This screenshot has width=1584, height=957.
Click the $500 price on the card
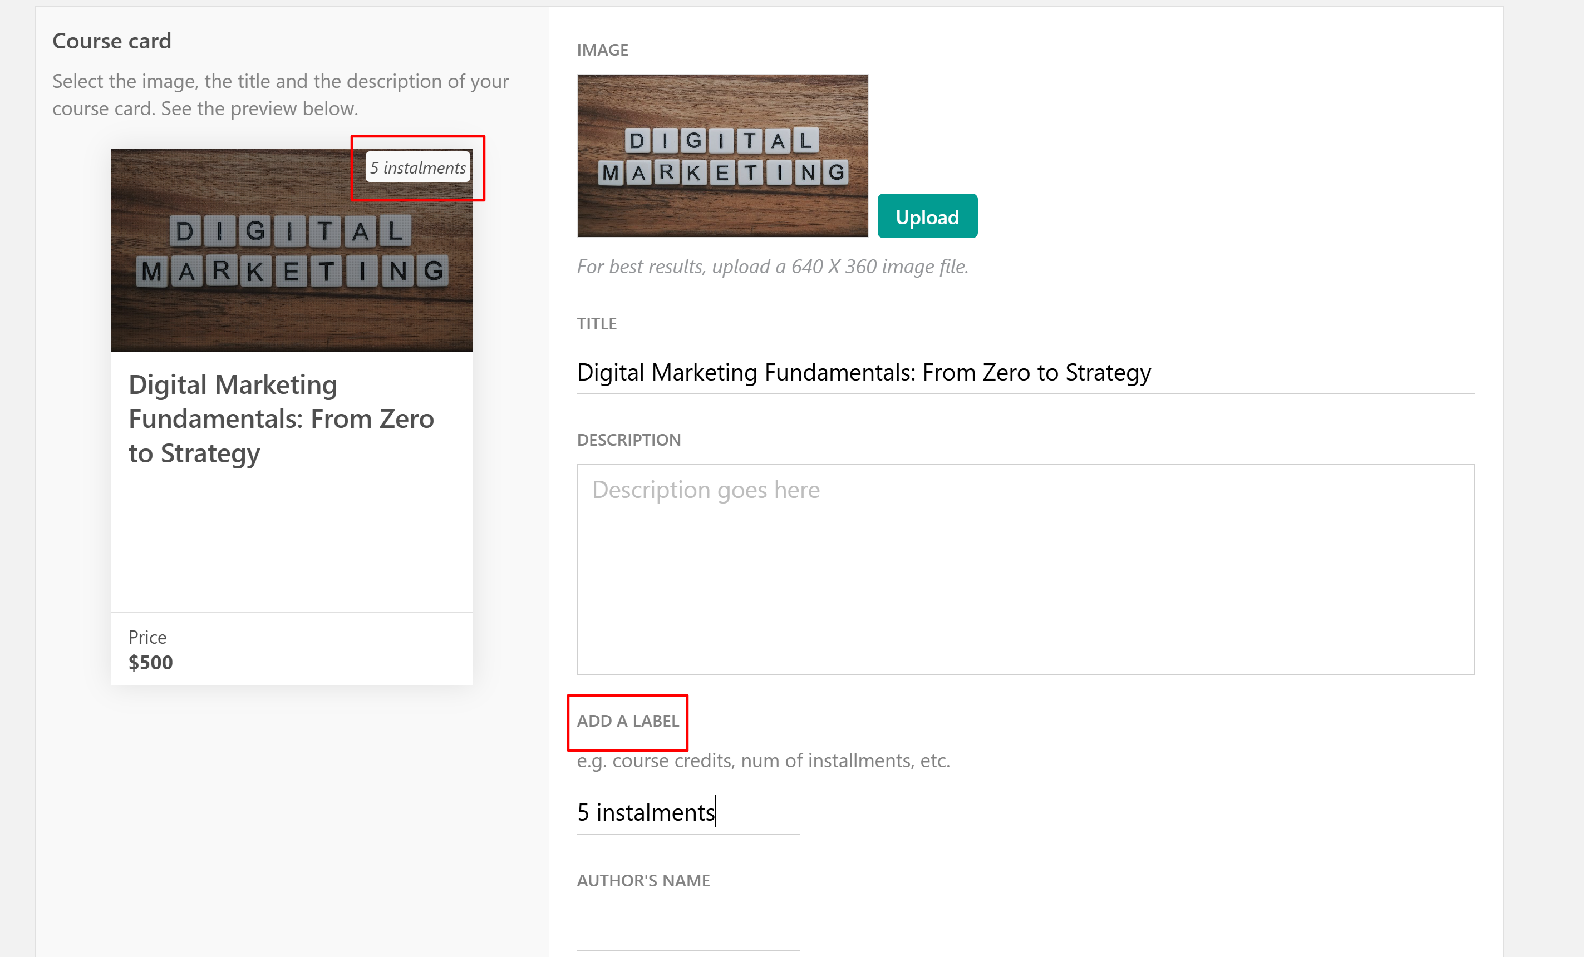coord(150,662)
